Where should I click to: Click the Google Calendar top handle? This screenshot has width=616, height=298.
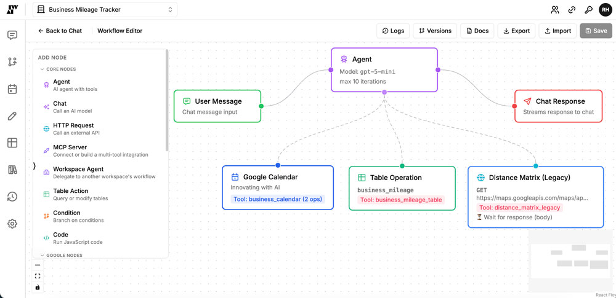(278, 165)
